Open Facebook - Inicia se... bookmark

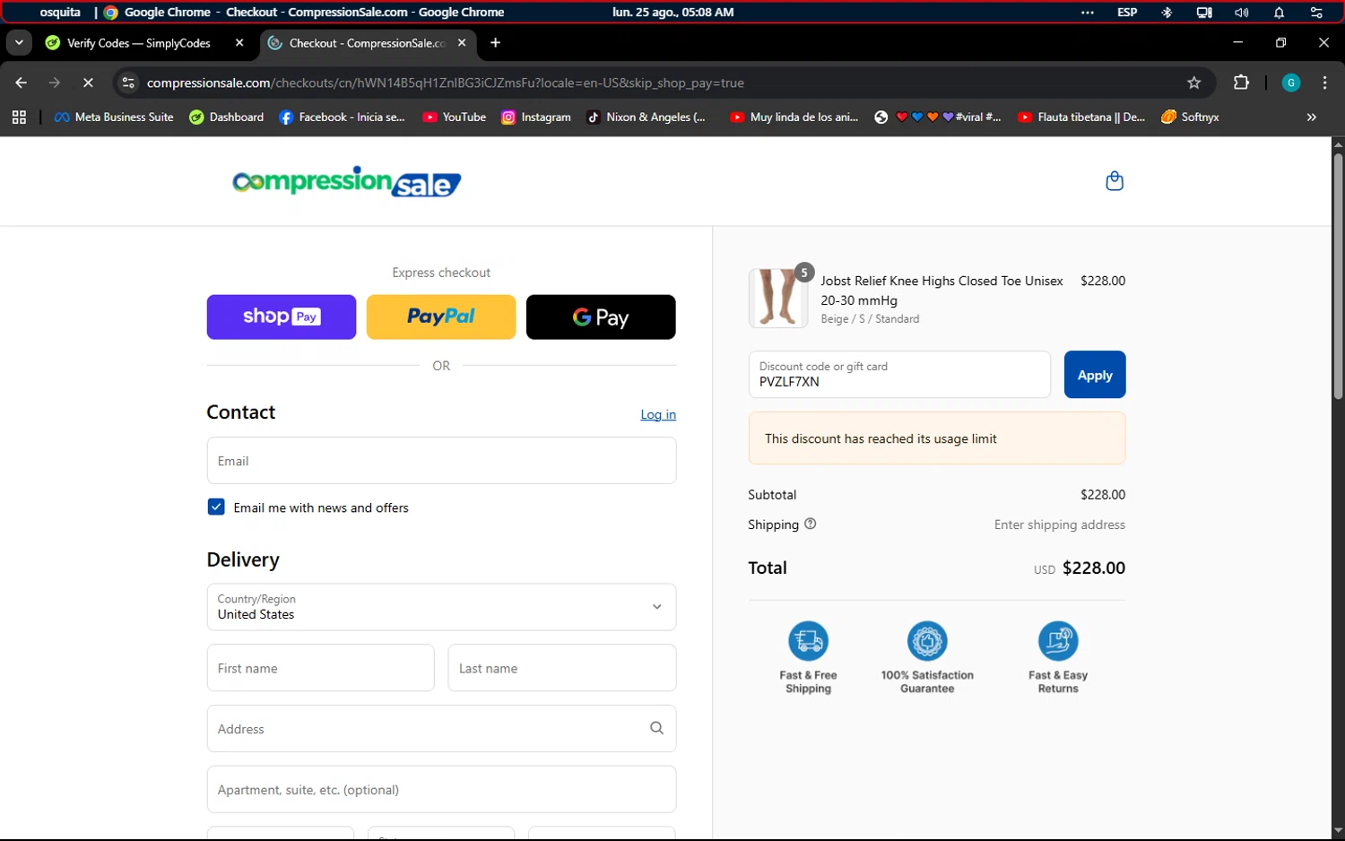click(343, 117)
